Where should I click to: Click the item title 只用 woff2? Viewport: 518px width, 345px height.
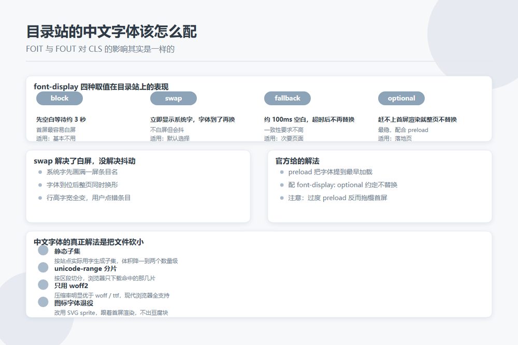point(71,285)
